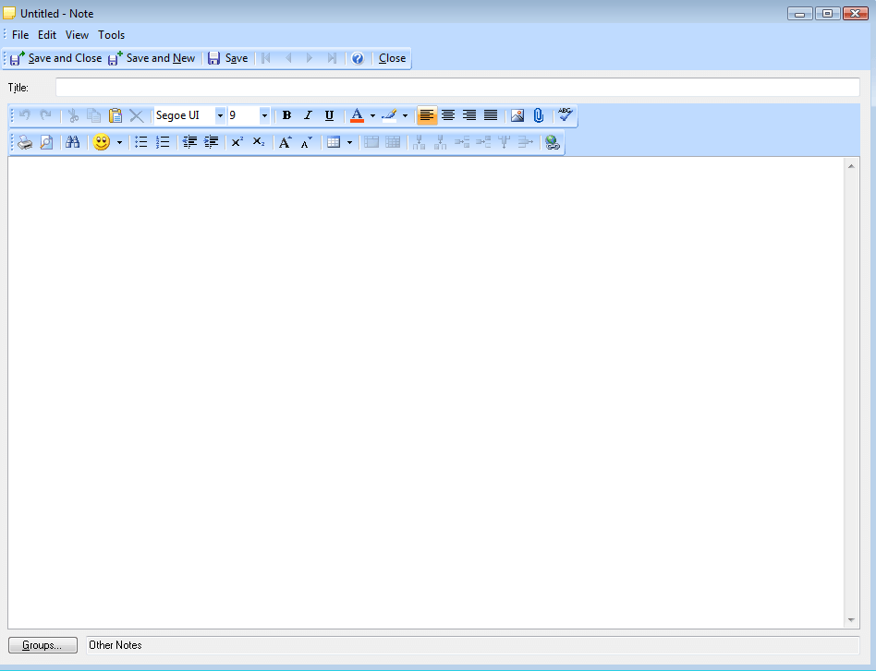Open the table insert dropdown arrow
This screenshot has width=876, height=671.
pyautogui.click(x=348, y=141)
